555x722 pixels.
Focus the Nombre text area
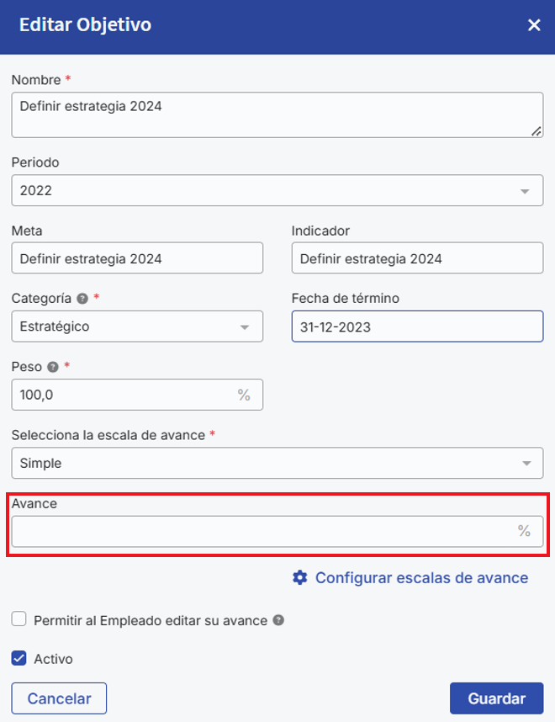[x=277, y=114]
